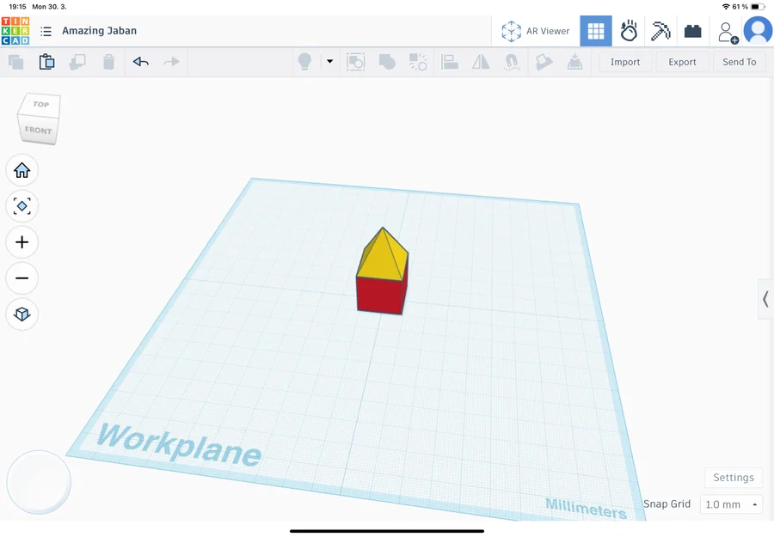Image resolution: width=774 pixels, height=537 pixels.
Task: Open the Align tool
Action: 450,61
